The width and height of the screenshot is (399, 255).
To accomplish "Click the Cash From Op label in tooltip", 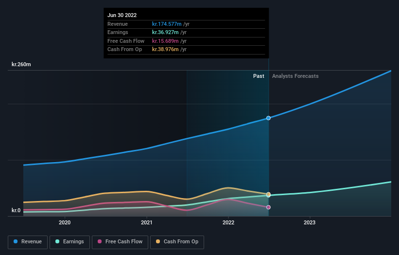I will click(125, 49).
